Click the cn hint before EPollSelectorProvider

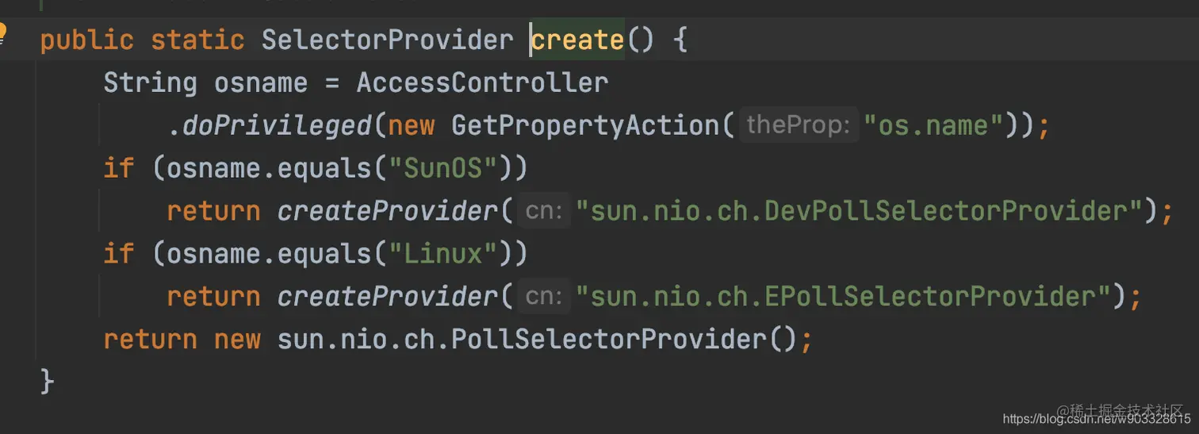[x=545, y=297]
